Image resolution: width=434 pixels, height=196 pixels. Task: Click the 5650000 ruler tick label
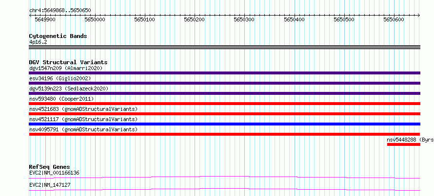[x=95, y=19]
